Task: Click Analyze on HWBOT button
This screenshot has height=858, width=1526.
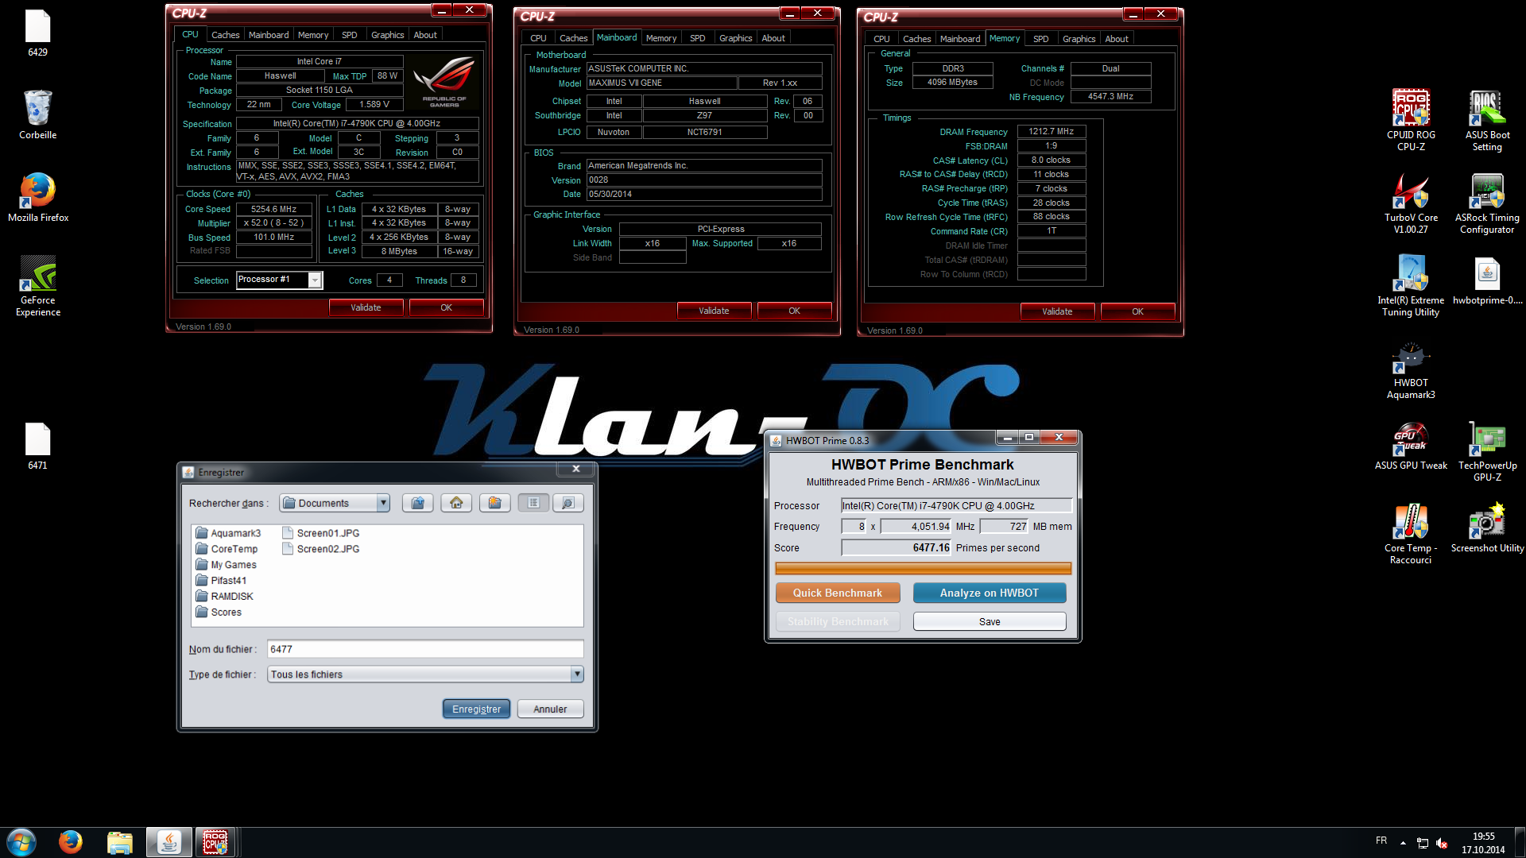Action: pos(990,593)
